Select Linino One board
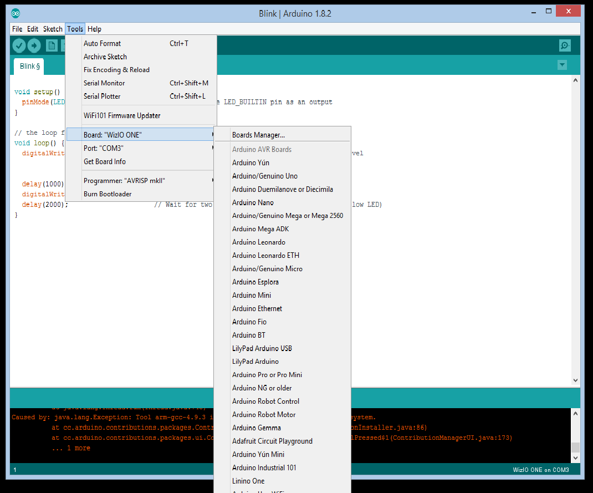The width and height of the screenshot is (593, 493). (x=282, y=481)
